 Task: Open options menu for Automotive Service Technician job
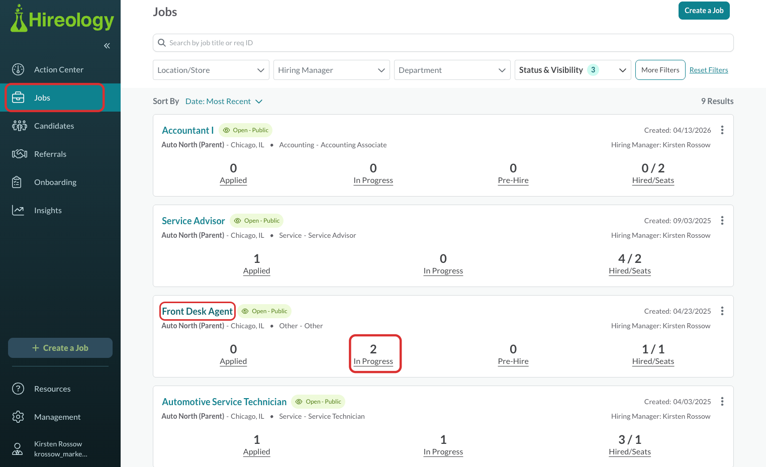tap(722, 402)
